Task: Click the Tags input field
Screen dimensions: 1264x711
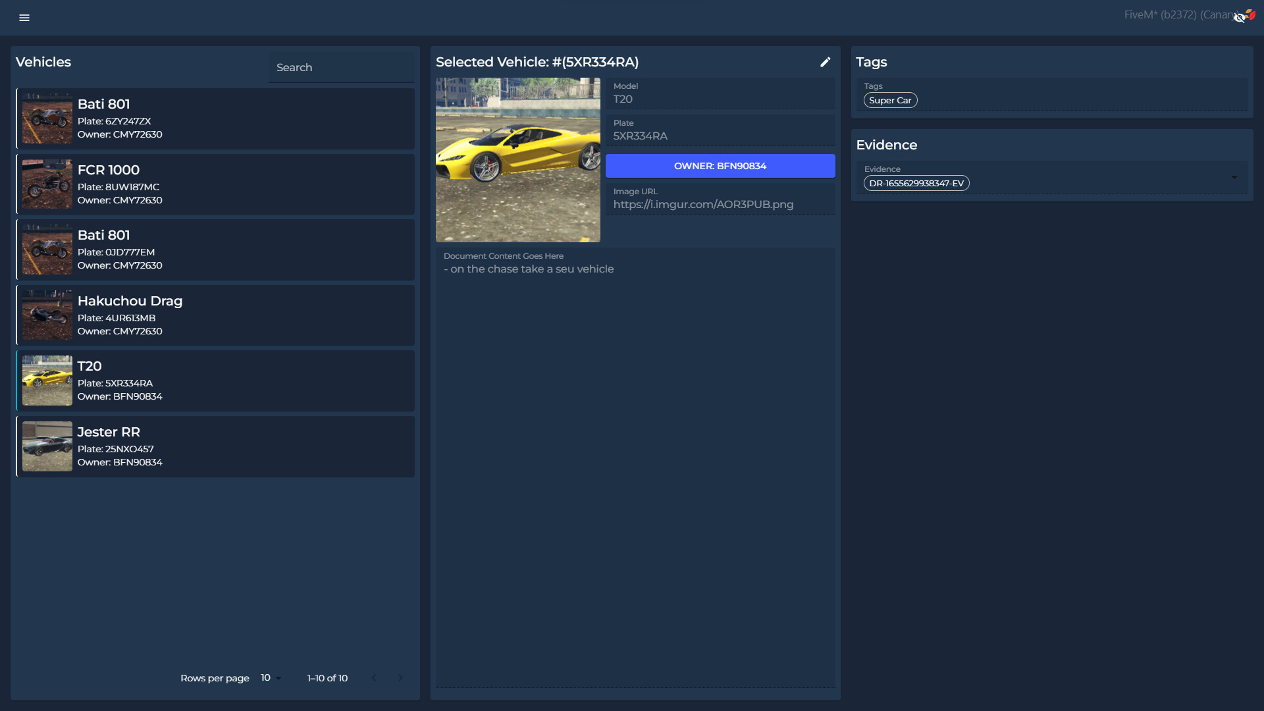Action: (1052, 94)
